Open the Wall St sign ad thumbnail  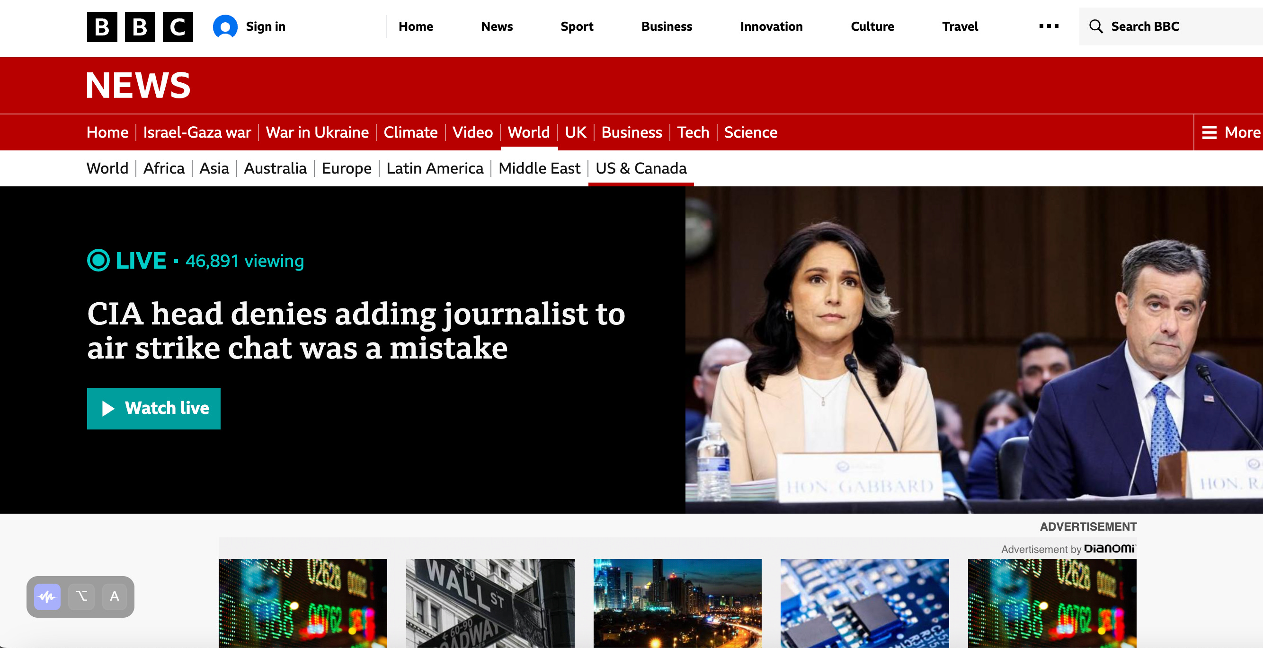click(490, 603)
